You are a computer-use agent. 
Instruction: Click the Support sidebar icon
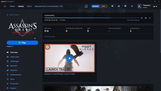[x=8, y=88]
